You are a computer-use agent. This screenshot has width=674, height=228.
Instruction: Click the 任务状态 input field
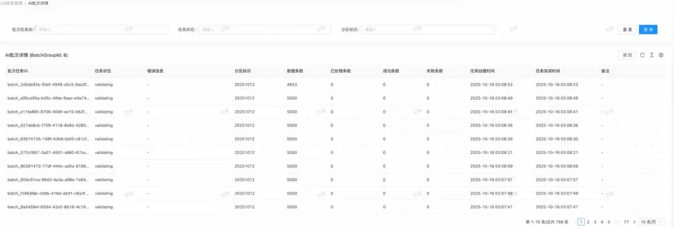265,30
